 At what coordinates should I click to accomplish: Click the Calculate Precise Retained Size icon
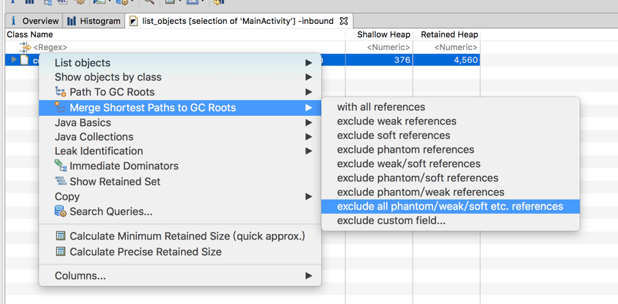coord(60,252)
